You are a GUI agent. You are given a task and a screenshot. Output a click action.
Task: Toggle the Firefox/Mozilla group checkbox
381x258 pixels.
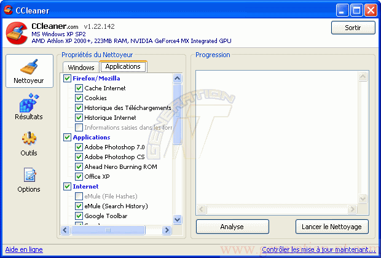tap(68, 78)
